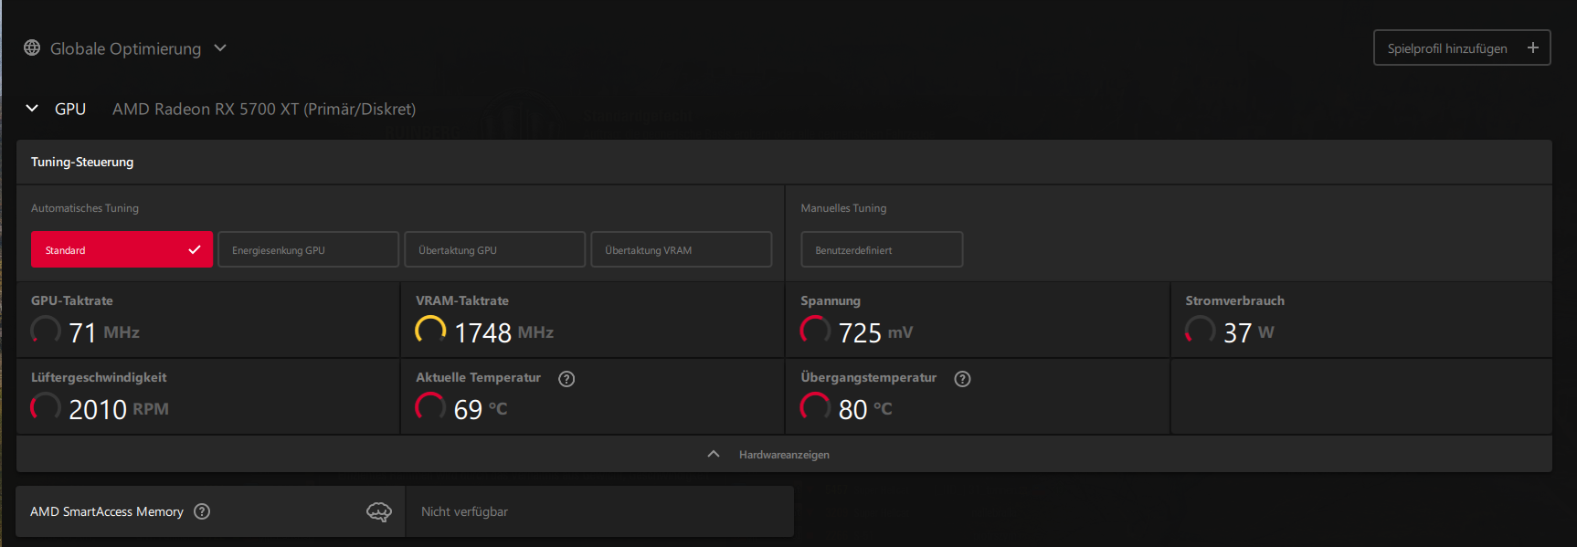Click the Globale Optimierung label
1577x547 pixels.
click(125, 48)
